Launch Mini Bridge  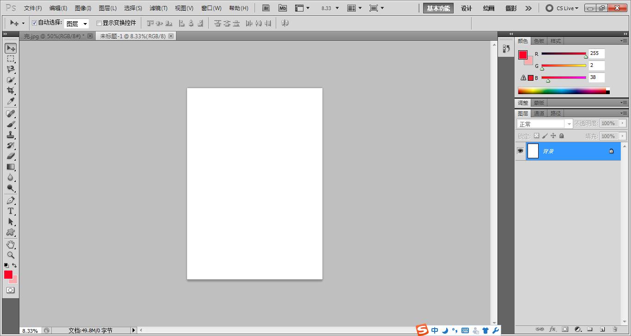282,8
